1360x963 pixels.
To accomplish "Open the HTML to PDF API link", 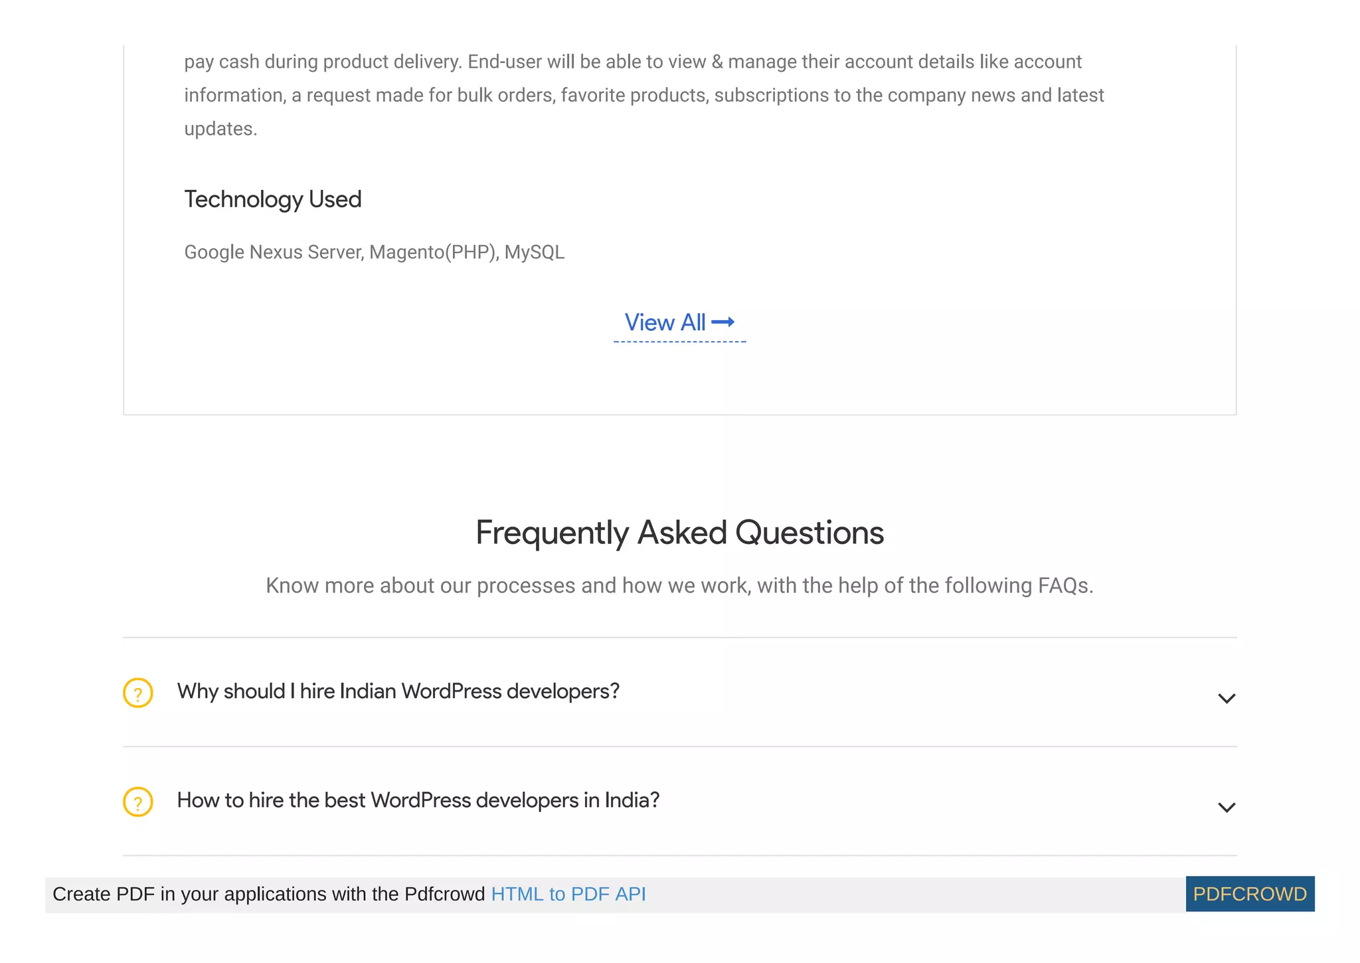I will (x=568, y=894).
